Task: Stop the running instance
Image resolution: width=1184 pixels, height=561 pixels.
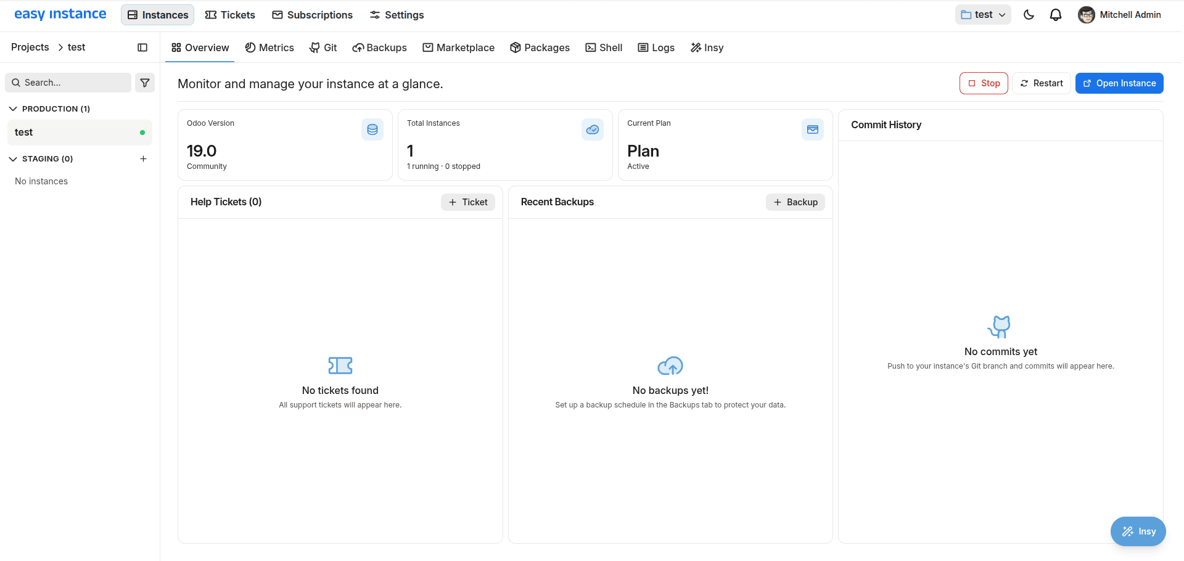Action: pos(984,83)
